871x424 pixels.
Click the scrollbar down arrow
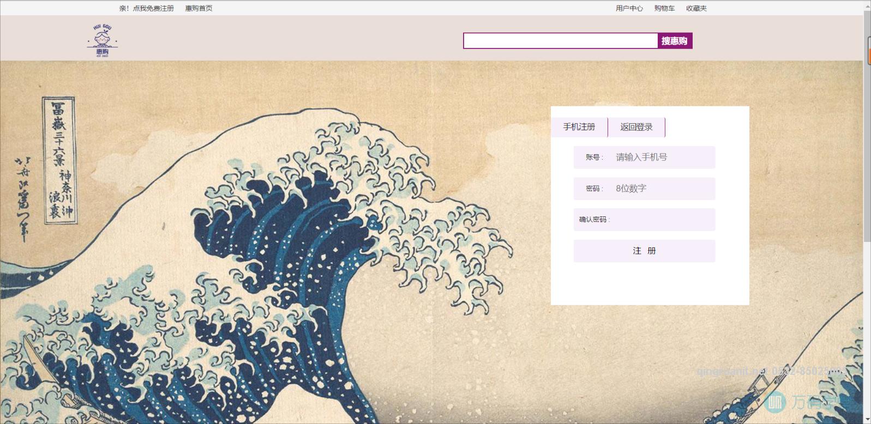click(867, 419)
